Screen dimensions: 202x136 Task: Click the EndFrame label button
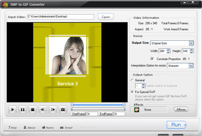point(106,114)
